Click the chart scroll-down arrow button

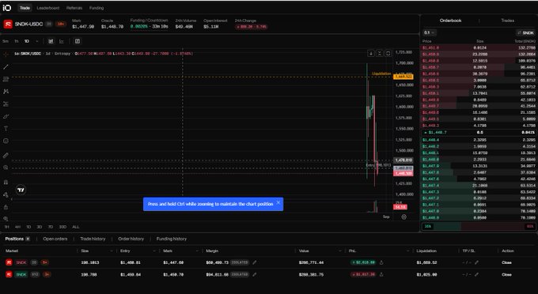(371, 54)
